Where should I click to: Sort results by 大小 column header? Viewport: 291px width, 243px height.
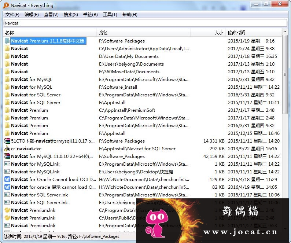click(208, 33)
